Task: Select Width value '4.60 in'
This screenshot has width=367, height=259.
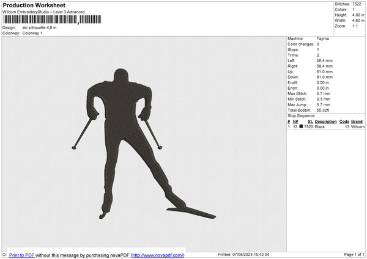Action: click(x=358, y=21)
